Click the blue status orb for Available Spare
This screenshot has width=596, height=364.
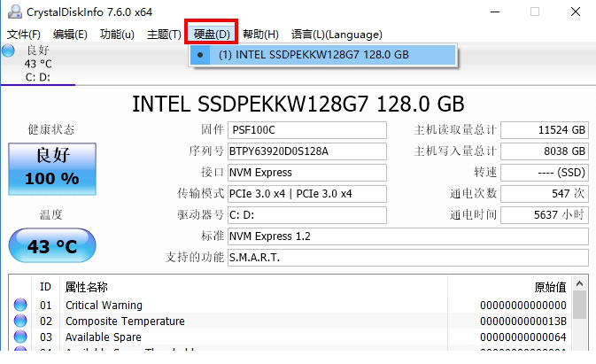(20, 337)
